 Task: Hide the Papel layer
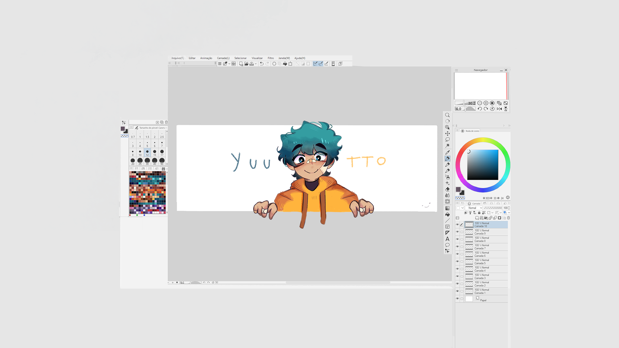coord(457,299)
